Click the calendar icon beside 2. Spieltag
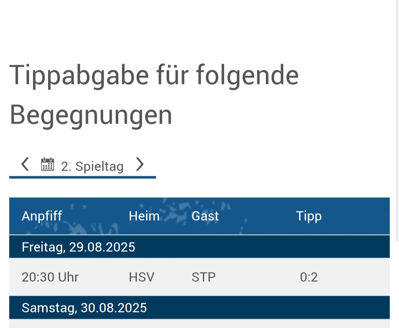This screenshot has width=399, height=328. coord(47,164)
